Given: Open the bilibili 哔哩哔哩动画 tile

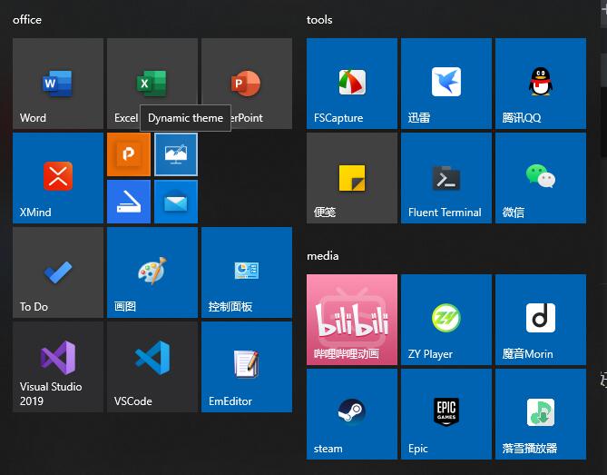Looking at the screenshot, I should click(351, 320).
